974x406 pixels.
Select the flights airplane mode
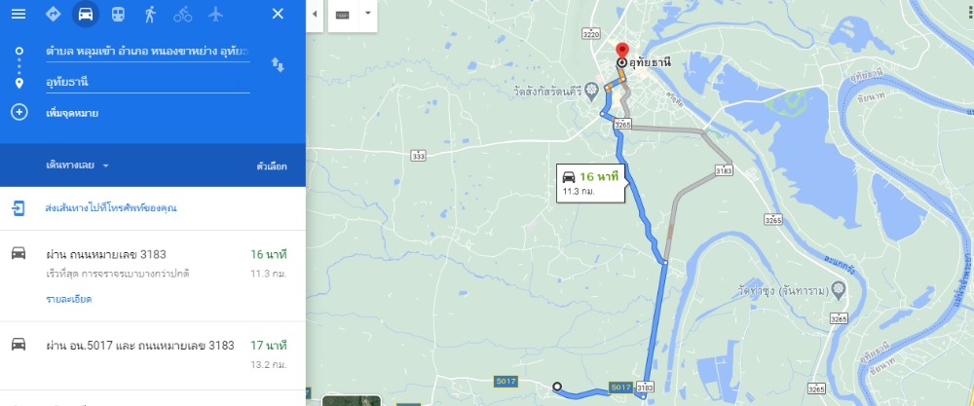[215, 14]
